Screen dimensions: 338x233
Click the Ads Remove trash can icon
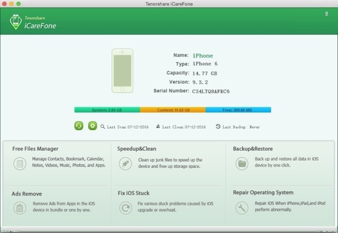click(20, 208)
